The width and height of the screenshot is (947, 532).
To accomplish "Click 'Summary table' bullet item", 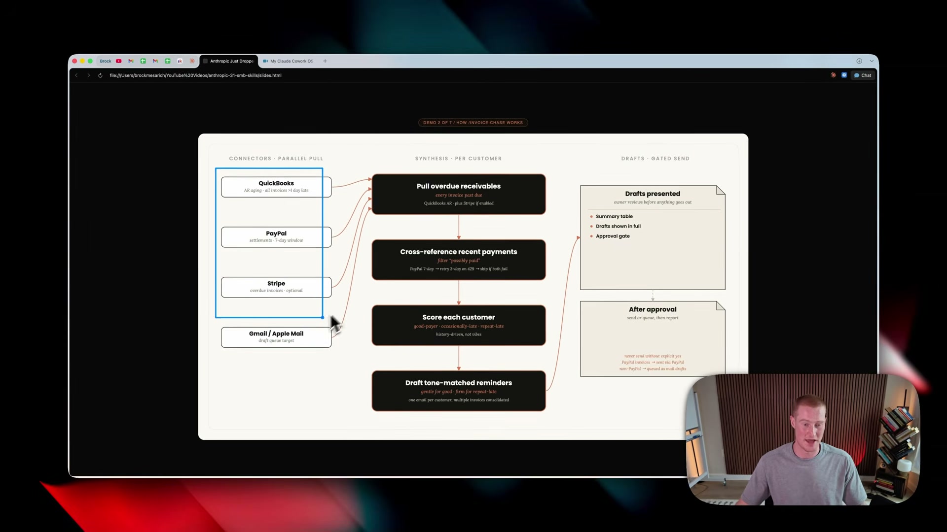I will (x=614, y=216).
